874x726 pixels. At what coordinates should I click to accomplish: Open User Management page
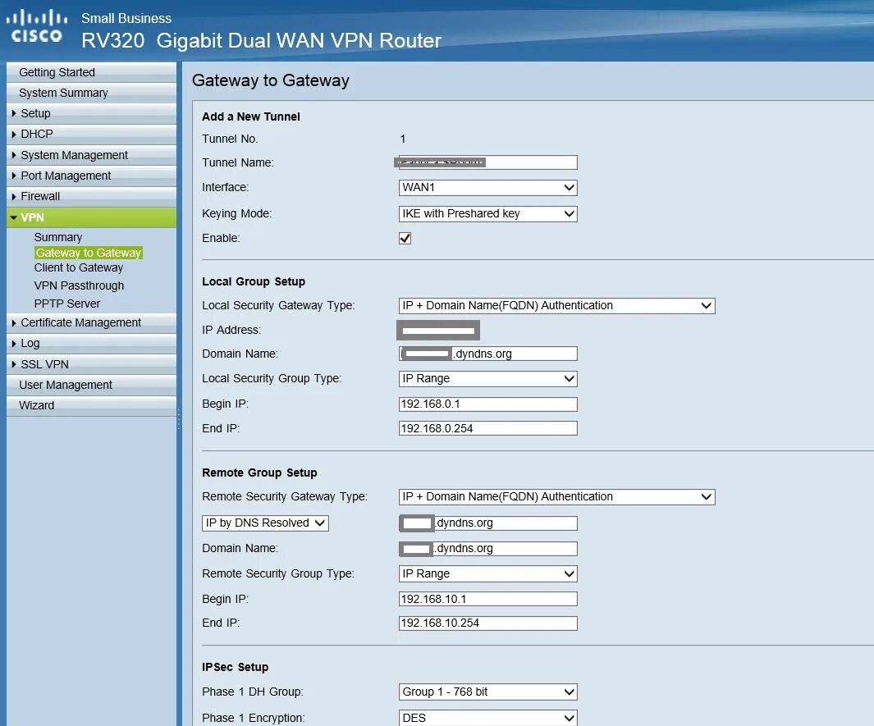pyautogui.click(x=91, y=385)
